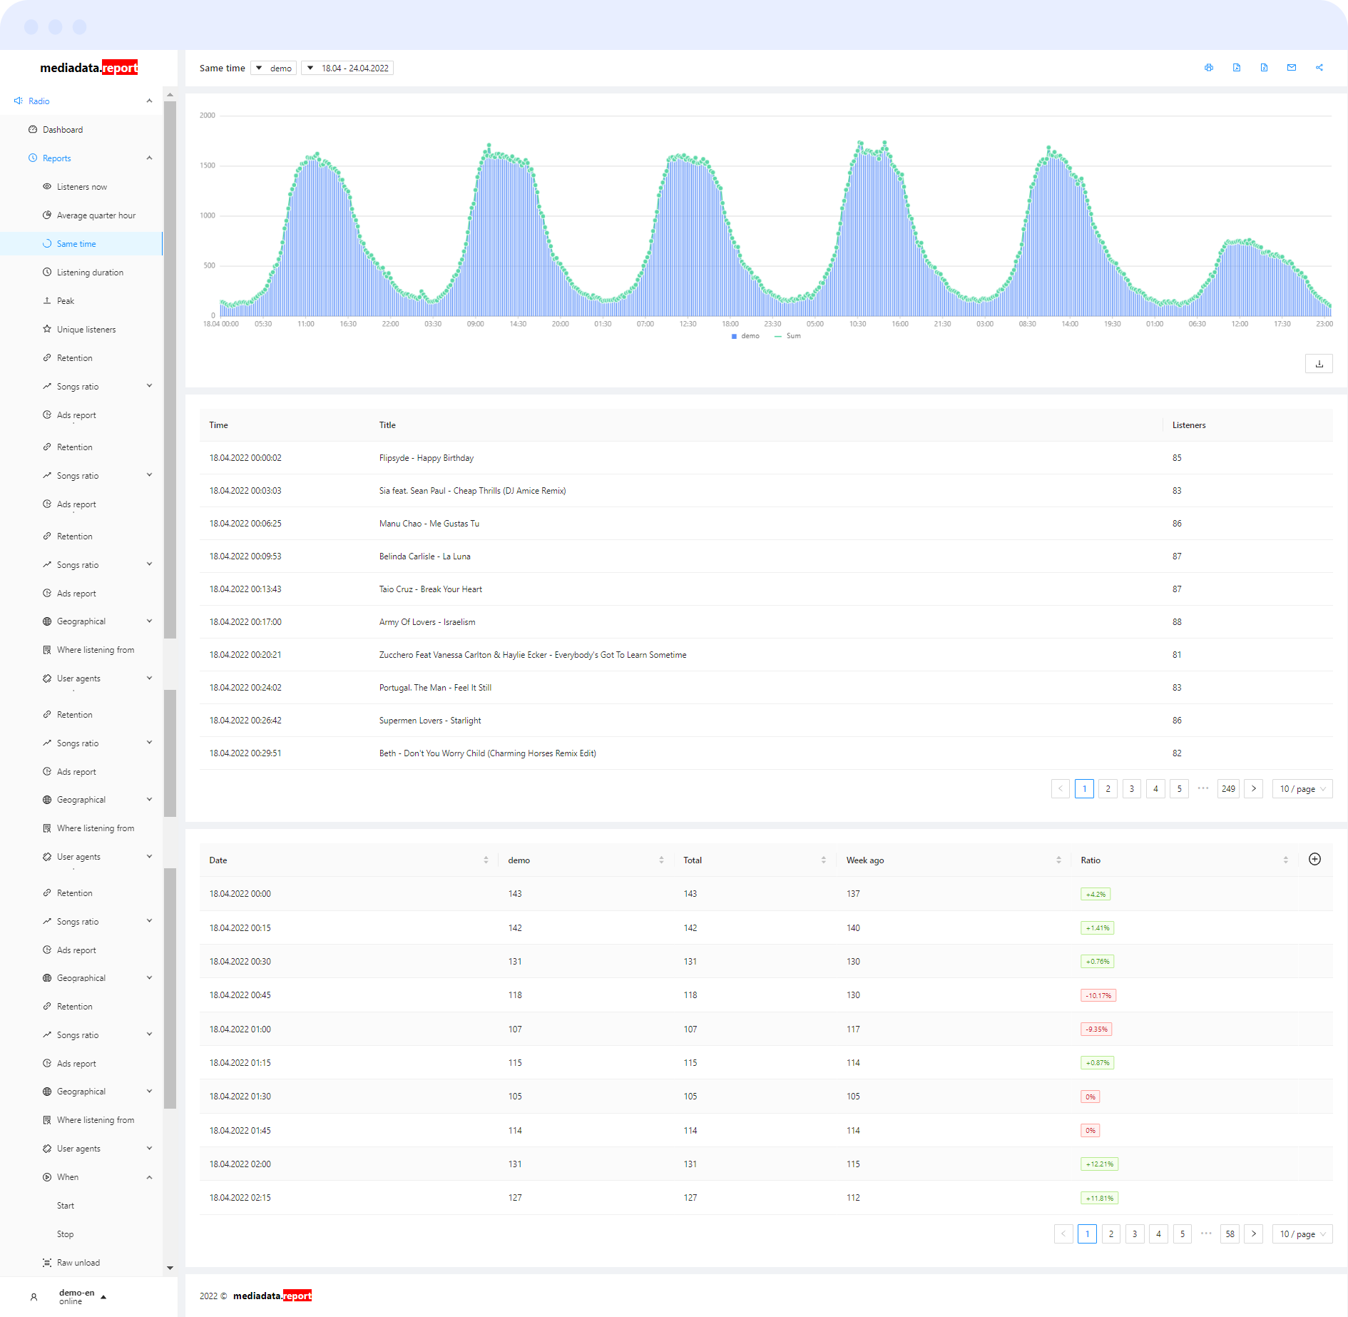The image size is (1348, 1317).
Task: Collapse the When submenu chevron
Action: click(x=149, y=1176)
